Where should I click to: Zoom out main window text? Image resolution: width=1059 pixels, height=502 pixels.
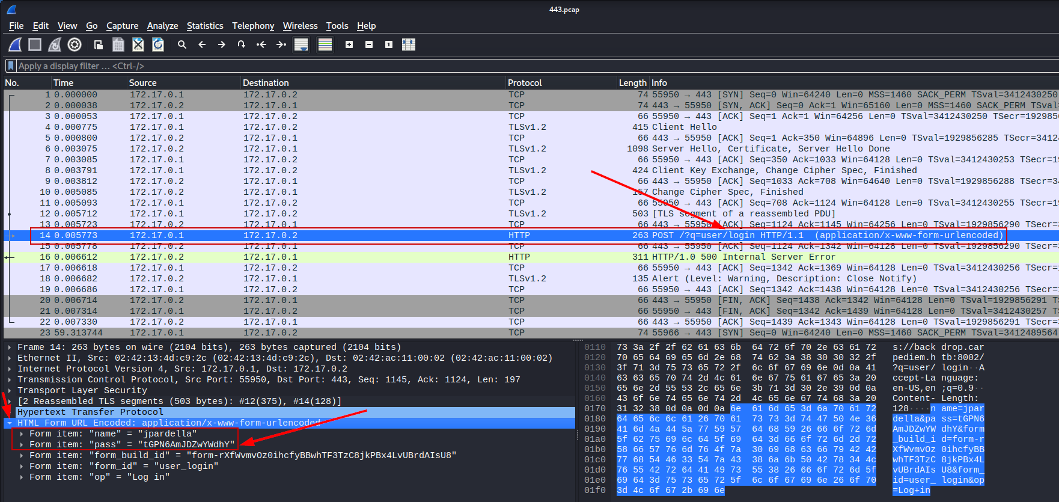click(369, 44)
